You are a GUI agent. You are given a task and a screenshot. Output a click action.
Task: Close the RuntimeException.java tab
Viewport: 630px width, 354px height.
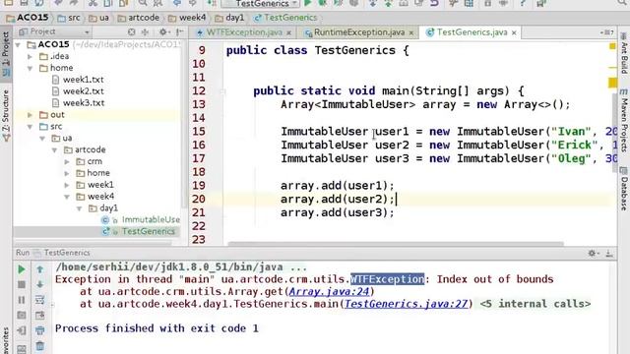(x=411, y=32)
